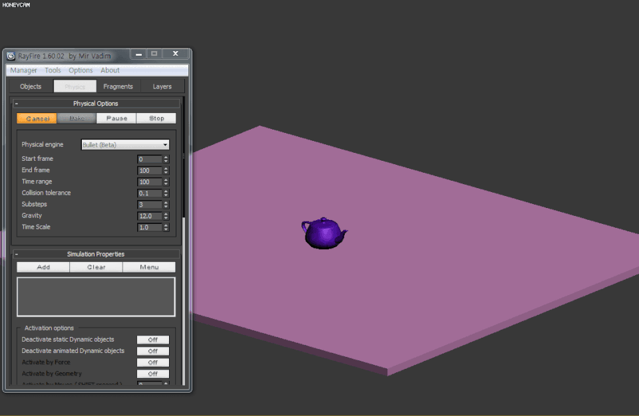Open the Manager menu
The image size is (639, 416).
tap(23, 70)
